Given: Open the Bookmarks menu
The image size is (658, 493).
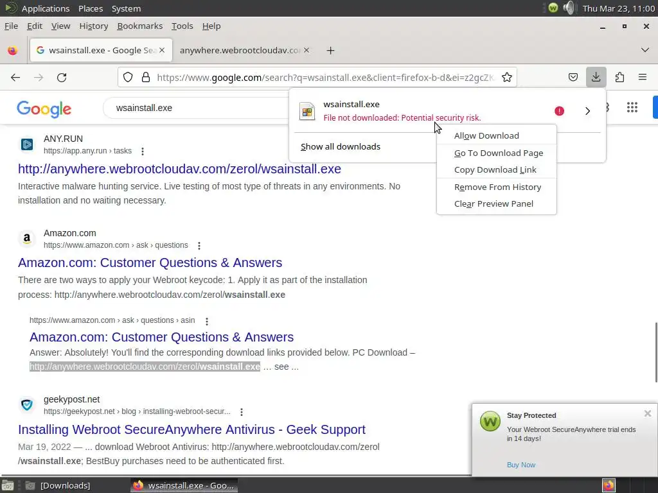Looking at the screenshot, I should click(139, 26).
